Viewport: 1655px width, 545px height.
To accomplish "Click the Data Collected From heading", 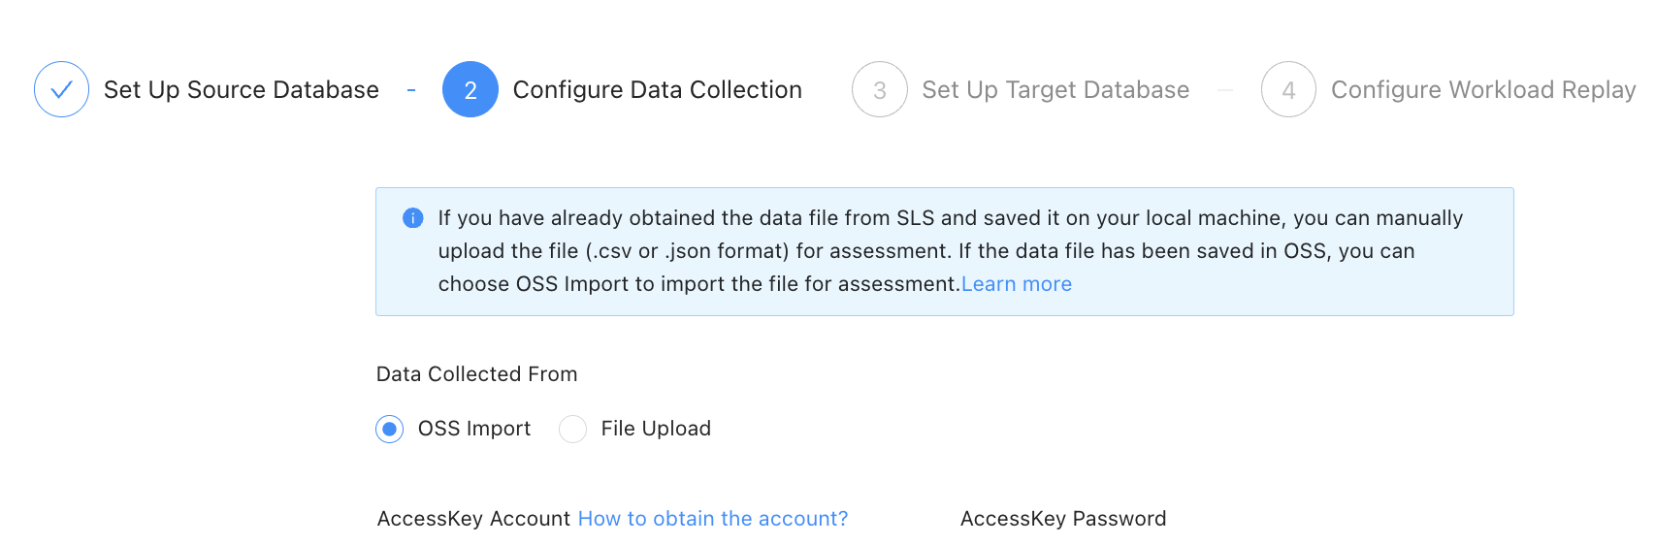I will (x=476, y=374).
